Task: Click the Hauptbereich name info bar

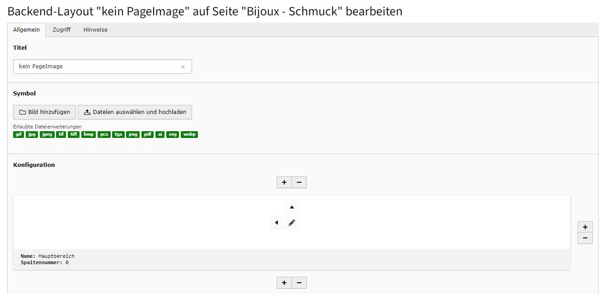Action: pos(291,259)
